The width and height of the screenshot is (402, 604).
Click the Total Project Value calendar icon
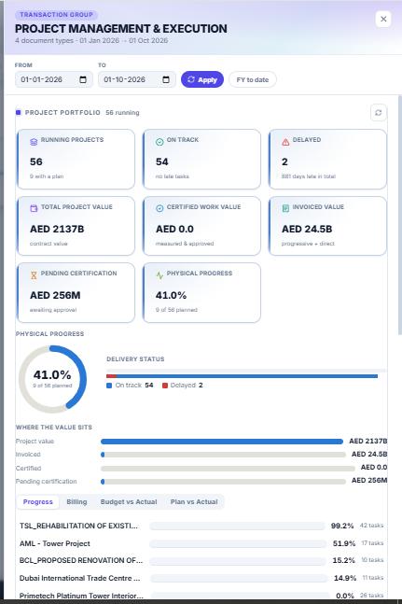click(34, 208)
